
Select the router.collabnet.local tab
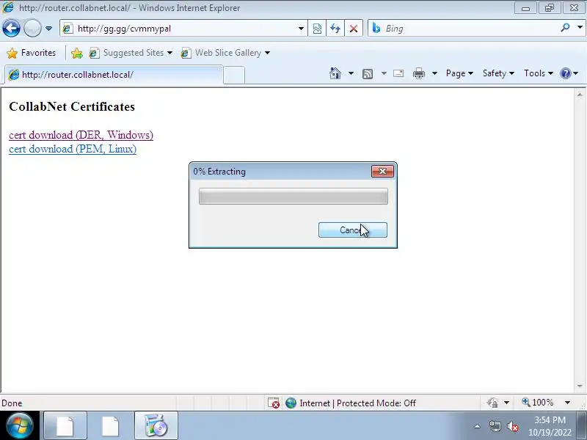[x=114, y=75]
